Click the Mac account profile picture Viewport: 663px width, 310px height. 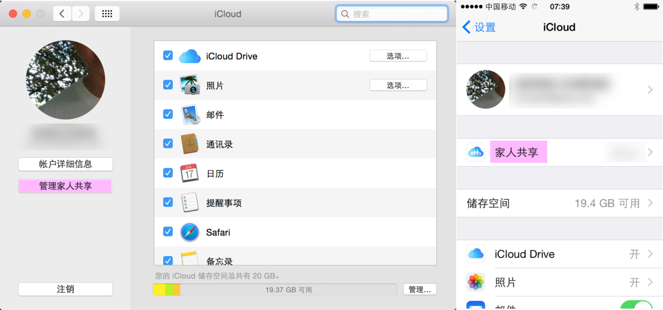pyautogui.click(x=66, y=80)
